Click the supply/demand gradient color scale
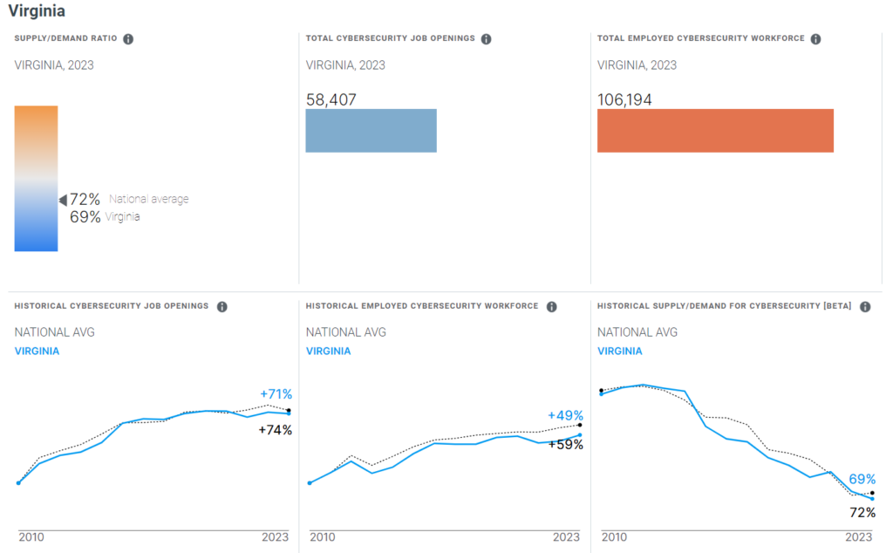The height and width of the screenshot is (553, 893). pos(36,178)
